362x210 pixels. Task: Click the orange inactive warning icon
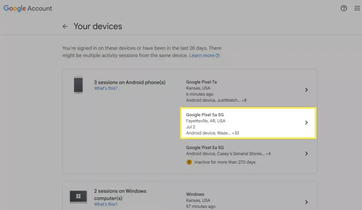(x=189, y=162)
